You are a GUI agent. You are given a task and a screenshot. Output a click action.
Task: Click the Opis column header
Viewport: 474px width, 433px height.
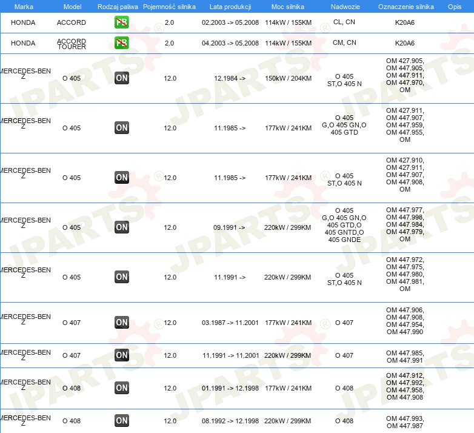click(455, 7)
